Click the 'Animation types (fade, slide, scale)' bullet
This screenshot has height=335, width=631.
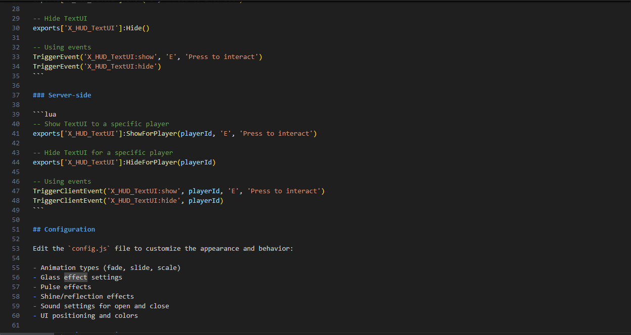pos(107,267)
